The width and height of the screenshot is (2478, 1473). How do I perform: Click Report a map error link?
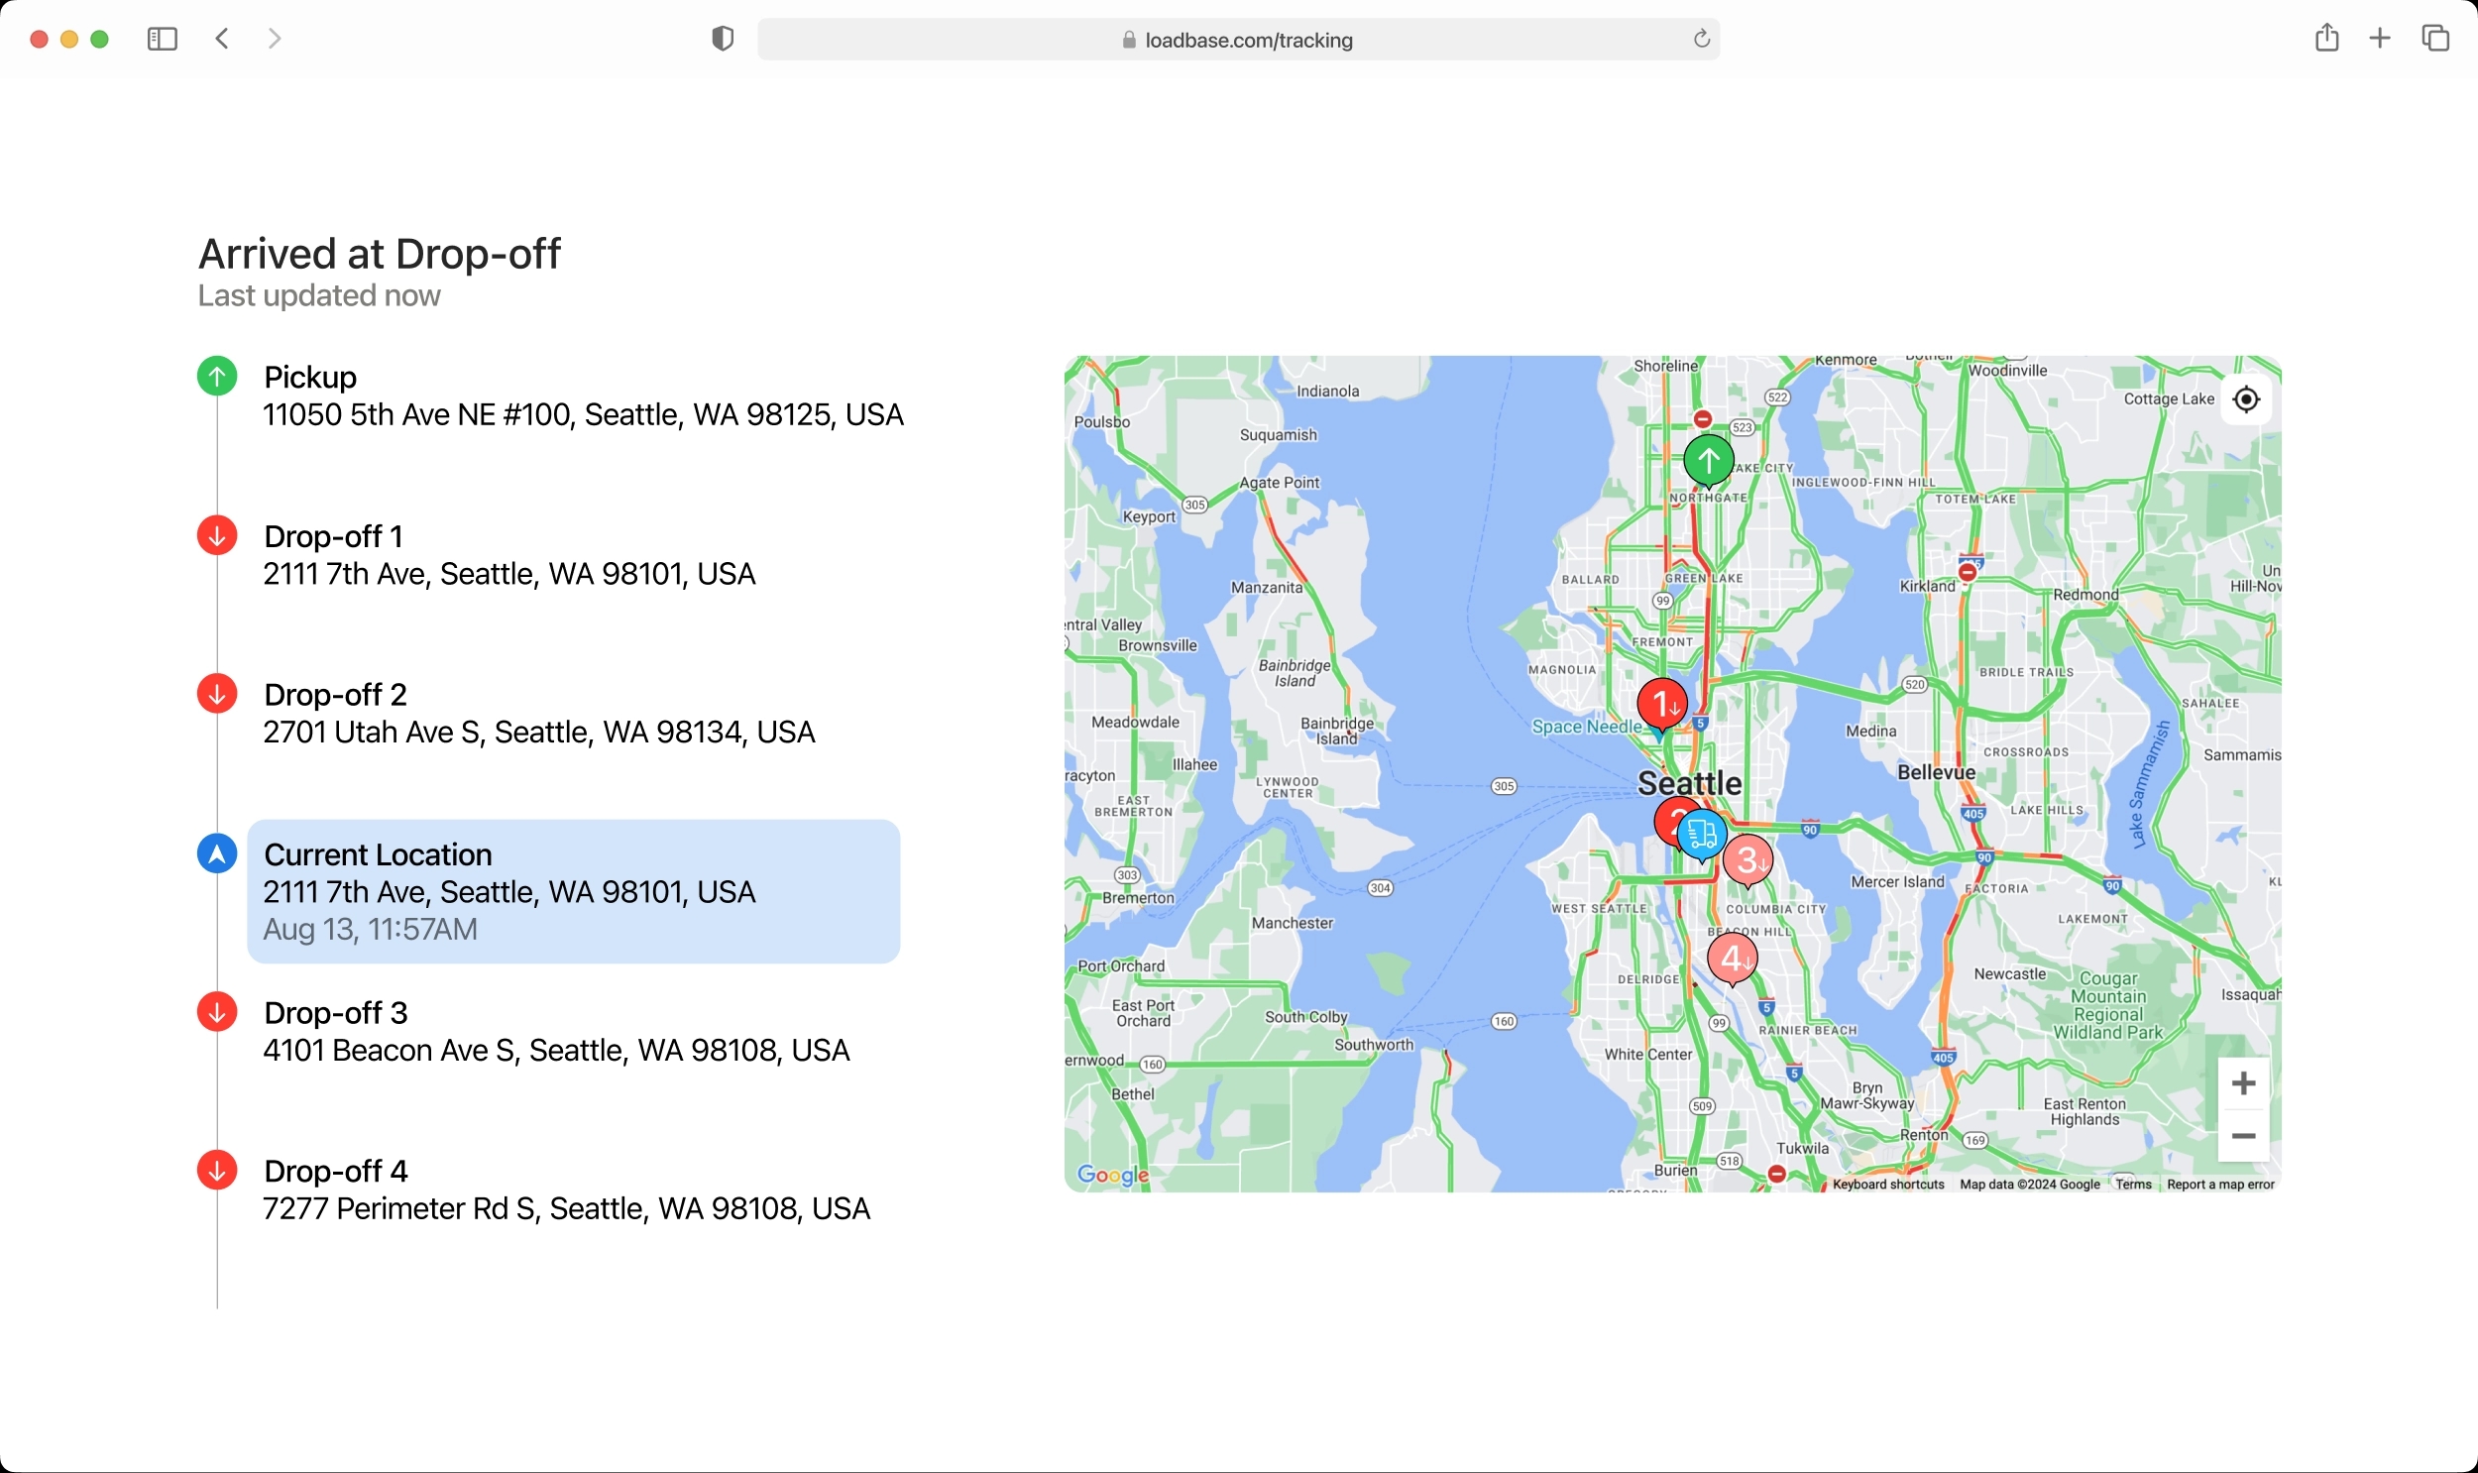point(2220,1185)
